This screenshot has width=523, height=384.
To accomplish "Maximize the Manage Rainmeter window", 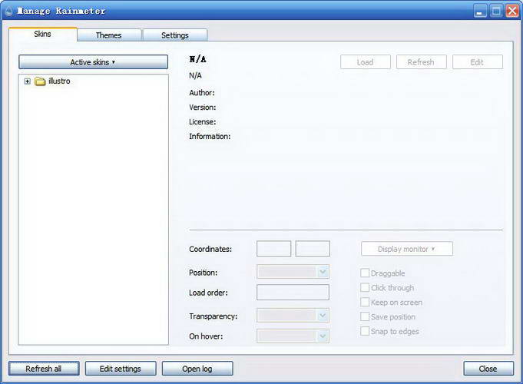I will click(x=496, y=11).
